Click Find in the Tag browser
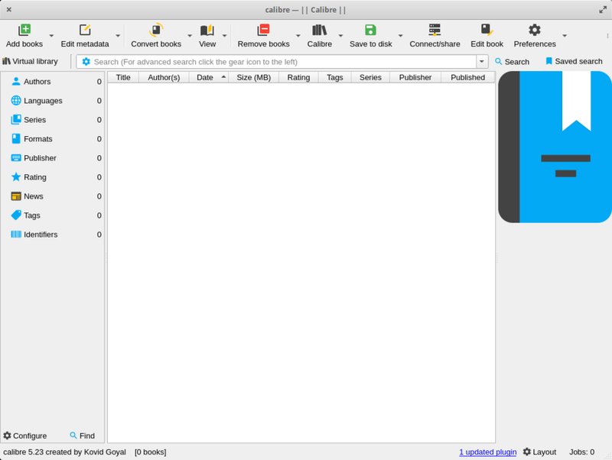This screenshot has height=460, width=612. (83, 436)
